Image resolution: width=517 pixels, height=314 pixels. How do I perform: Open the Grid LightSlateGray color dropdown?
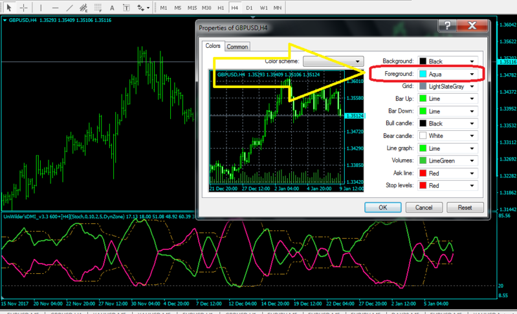[x=447, y=86]
